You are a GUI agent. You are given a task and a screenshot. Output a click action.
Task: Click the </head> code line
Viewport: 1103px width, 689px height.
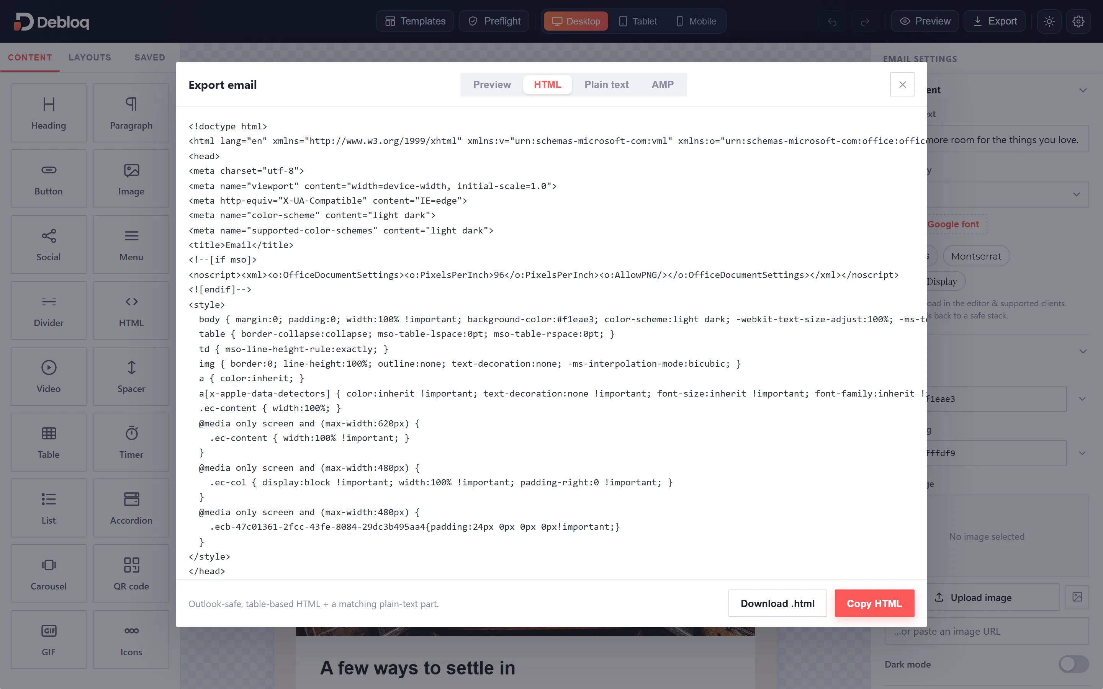coord(206,571)
